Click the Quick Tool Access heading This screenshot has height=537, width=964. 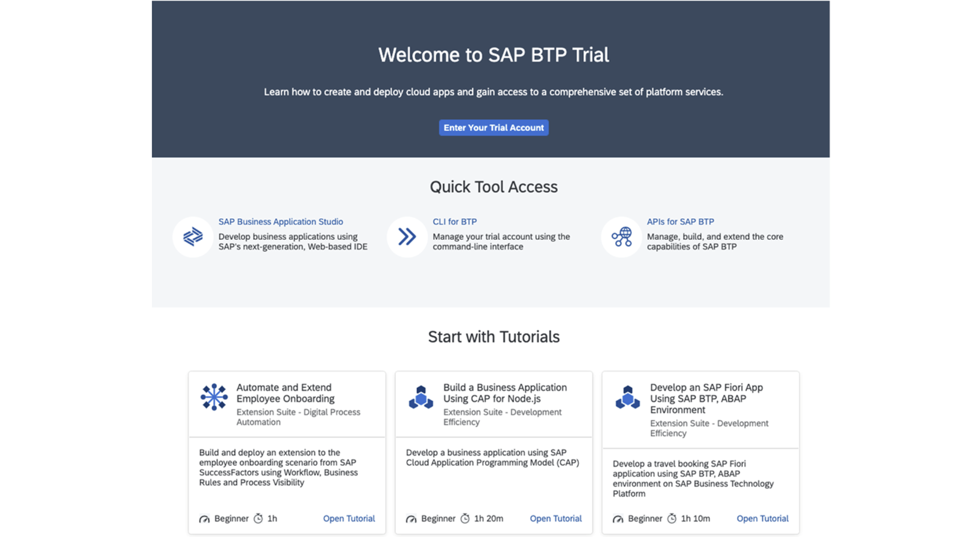click(x=493, y=187)
